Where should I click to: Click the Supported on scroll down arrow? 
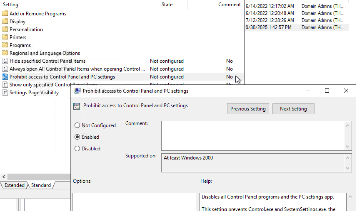click(x=348, y=168)
